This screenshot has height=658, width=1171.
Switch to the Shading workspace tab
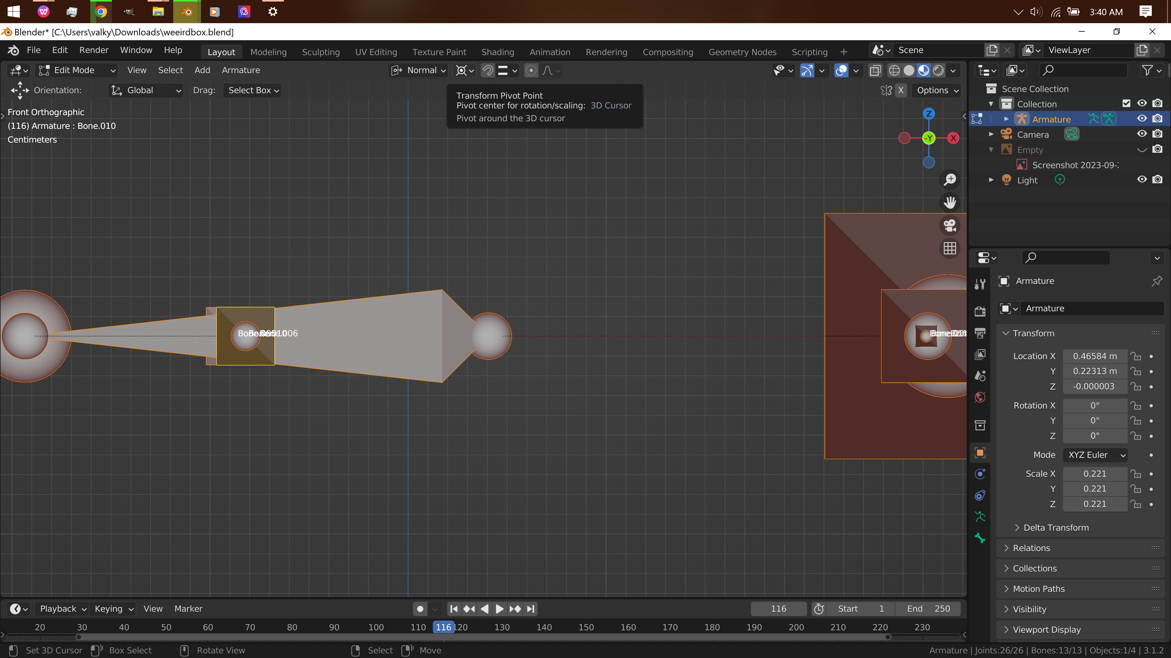click(498, 52)
